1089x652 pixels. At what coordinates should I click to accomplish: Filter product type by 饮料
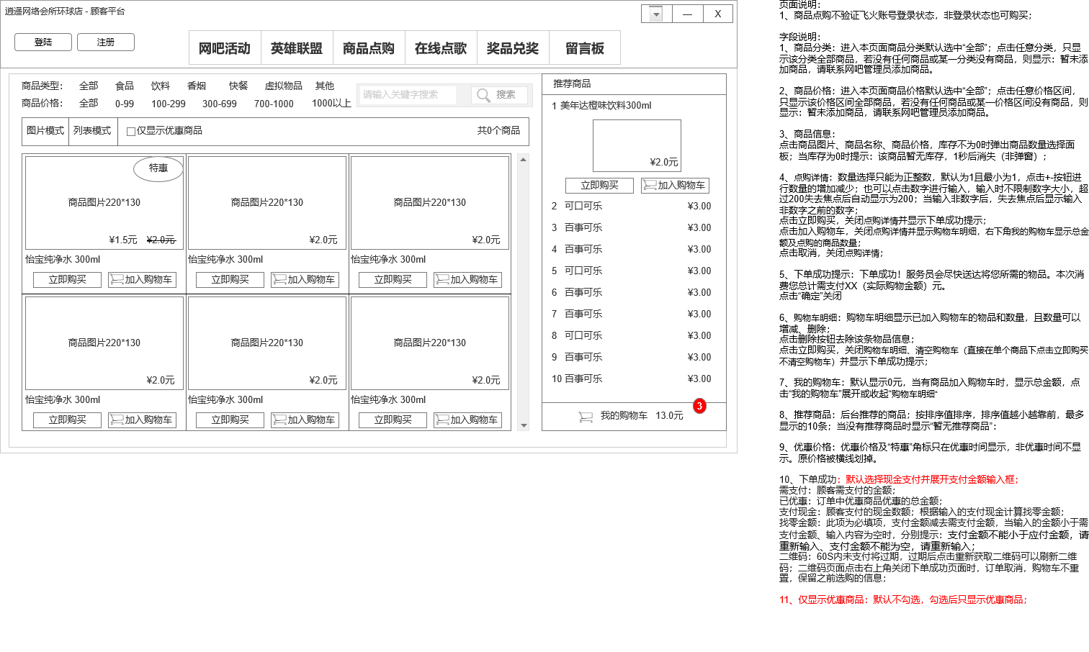pos(161,86)
